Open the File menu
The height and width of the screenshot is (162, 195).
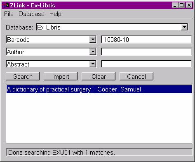tap(9, 14)
